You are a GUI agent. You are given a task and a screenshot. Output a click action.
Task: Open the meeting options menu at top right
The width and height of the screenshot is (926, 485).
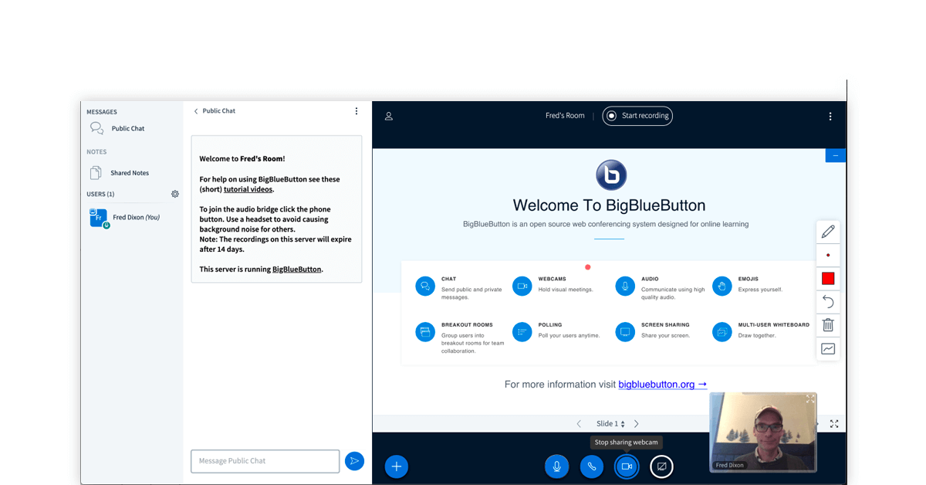830,117
